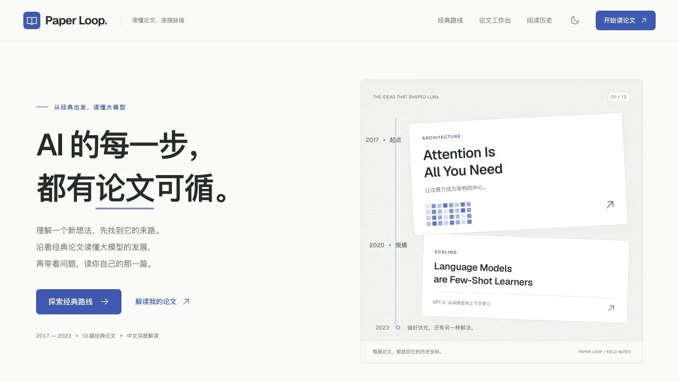Image resolution: width=679 pixels, height=382 pixels.
Task: Open 经典路线 nav item
Action: tap(450, 20)
